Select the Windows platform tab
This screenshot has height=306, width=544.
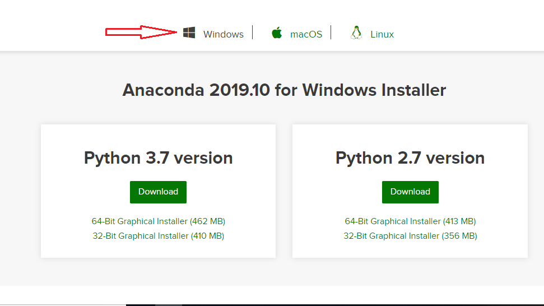(224, 34)
